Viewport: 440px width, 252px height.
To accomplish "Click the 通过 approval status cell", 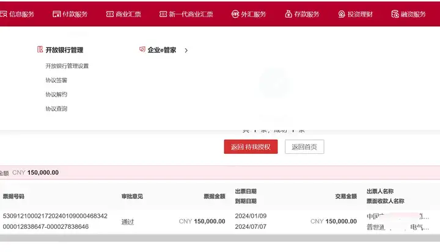I will 128,221.
